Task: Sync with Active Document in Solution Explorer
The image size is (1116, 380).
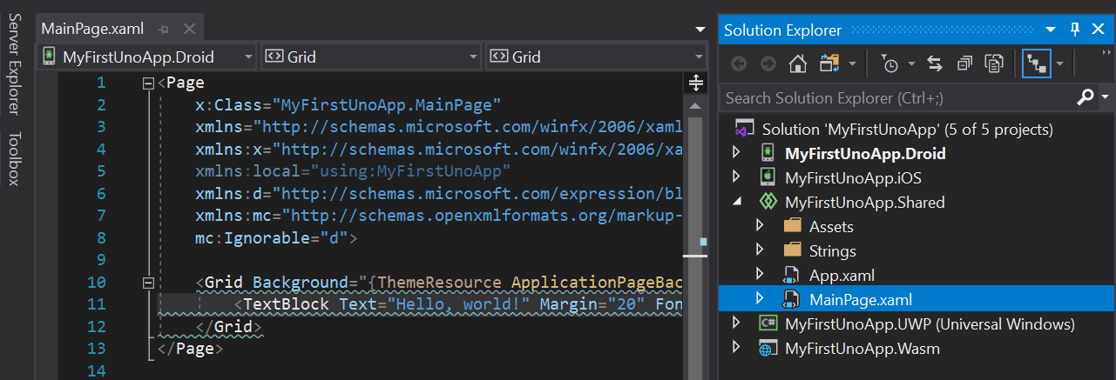Action: click(x=935, y=63)
